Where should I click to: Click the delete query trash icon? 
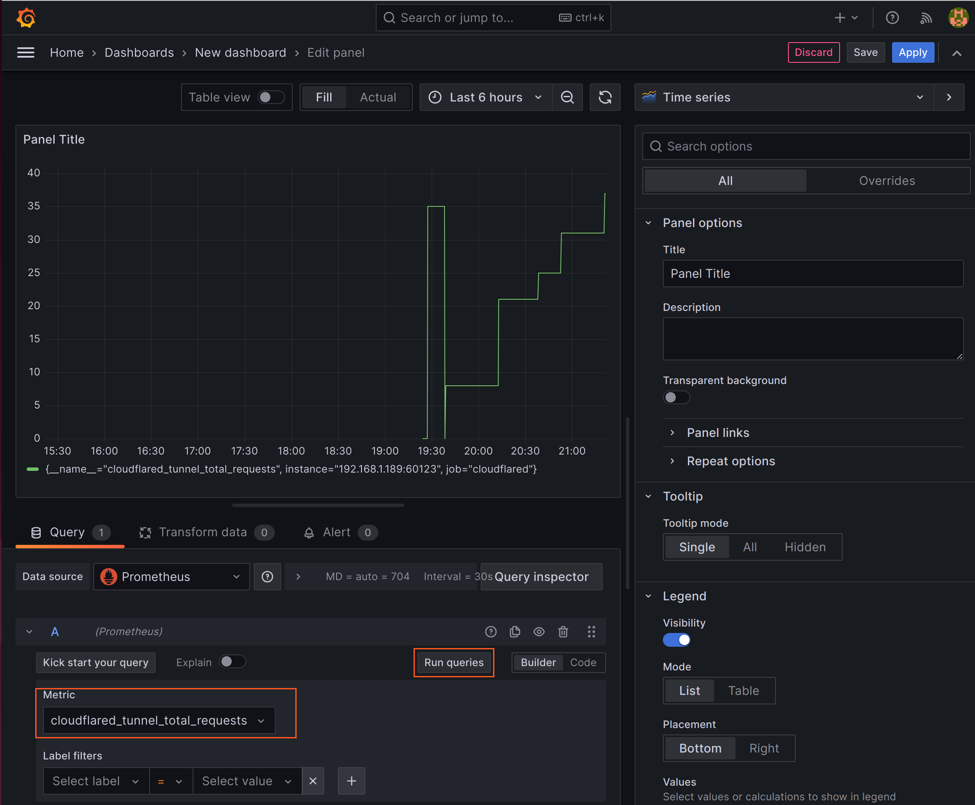pos(565,631)
